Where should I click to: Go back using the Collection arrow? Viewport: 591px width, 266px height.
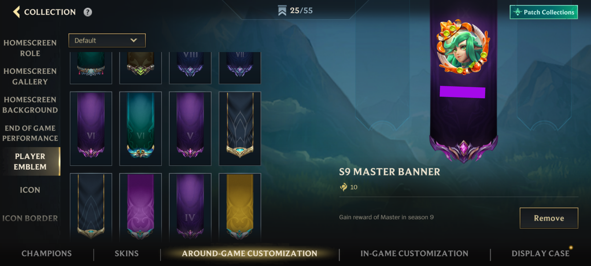pos(17,12)
